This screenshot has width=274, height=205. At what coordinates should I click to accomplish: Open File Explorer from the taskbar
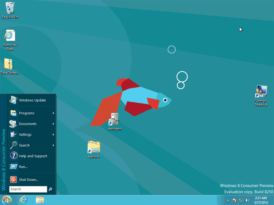point(40,200)
